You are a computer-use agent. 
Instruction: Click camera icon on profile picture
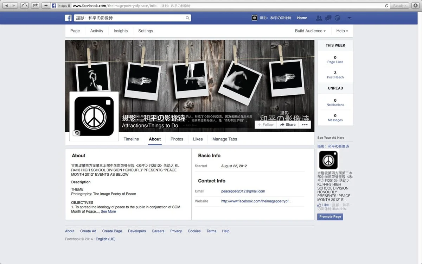(x=76, y=133)
